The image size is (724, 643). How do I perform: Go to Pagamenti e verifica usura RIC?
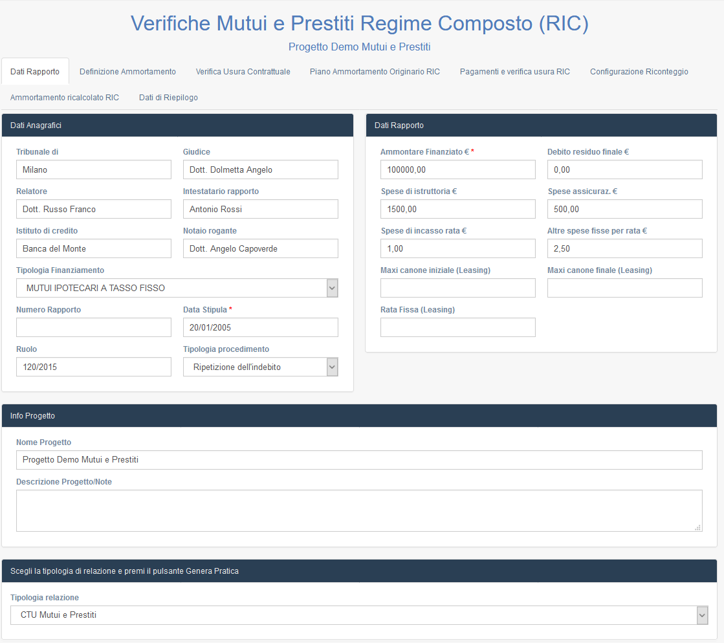tap(515, 72)
